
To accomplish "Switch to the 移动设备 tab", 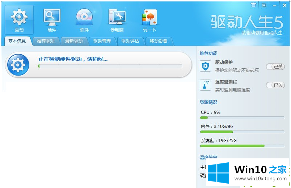I will point(159,41).
